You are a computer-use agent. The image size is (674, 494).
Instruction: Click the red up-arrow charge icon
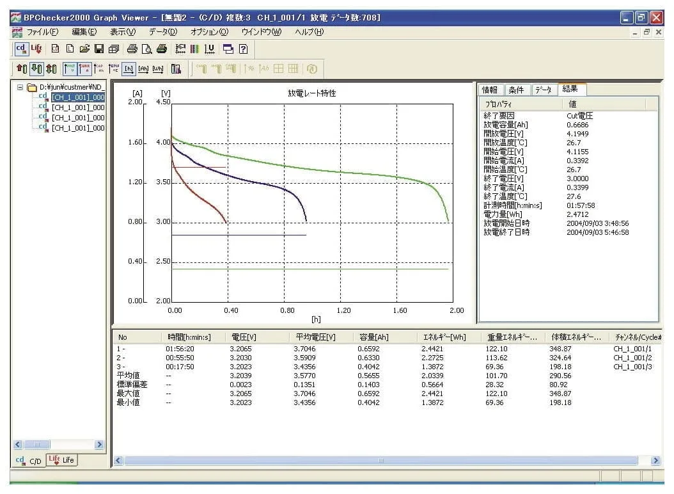click(x=21, y=69)
